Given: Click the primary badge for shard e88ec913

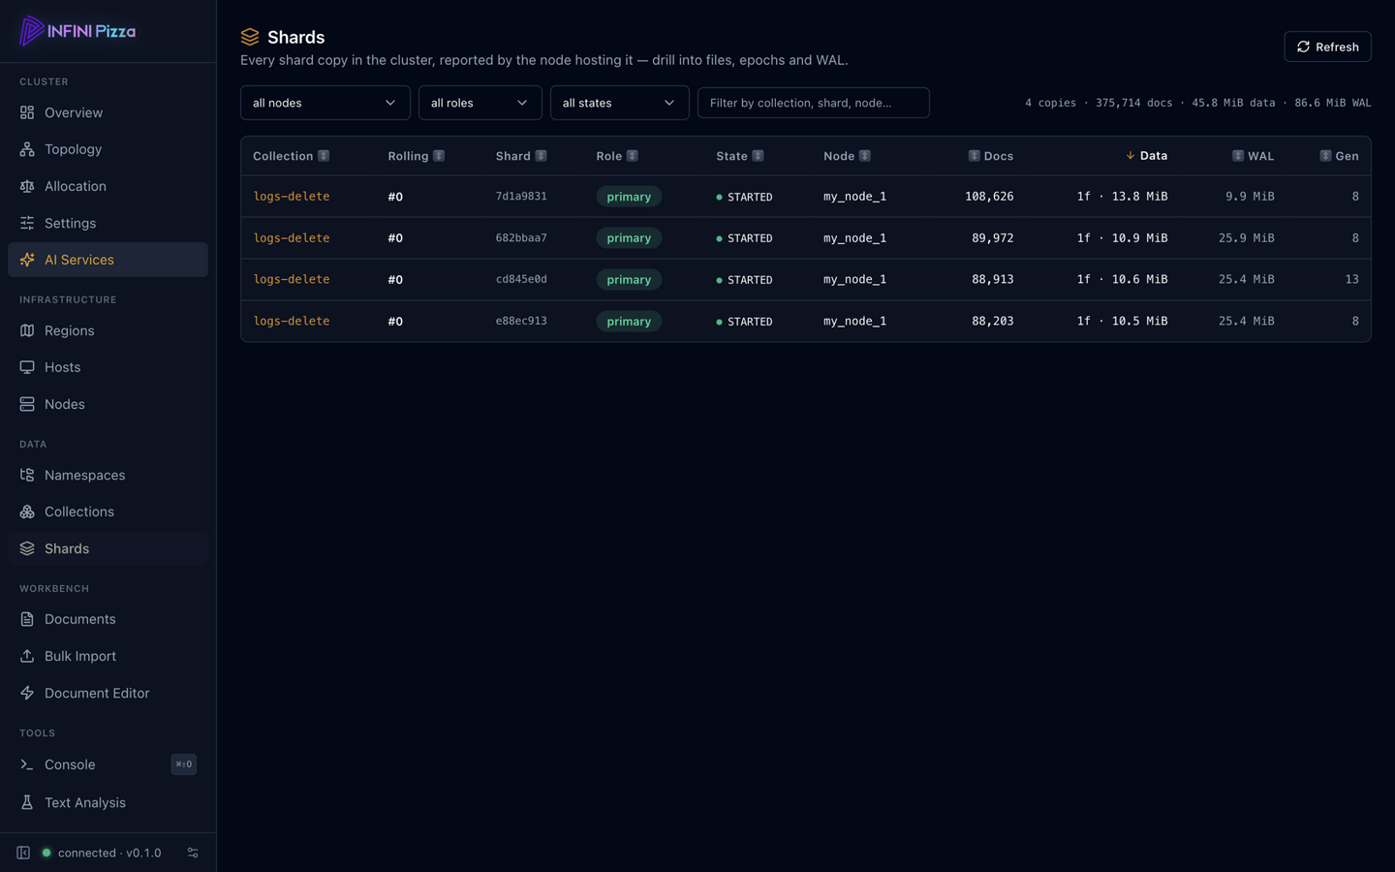Looking at the screenshot, I should pos(629,322).
